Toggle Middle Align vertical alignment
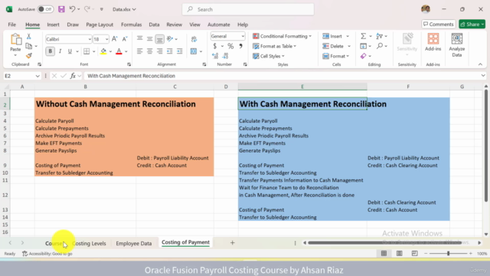 pos(150,39)
